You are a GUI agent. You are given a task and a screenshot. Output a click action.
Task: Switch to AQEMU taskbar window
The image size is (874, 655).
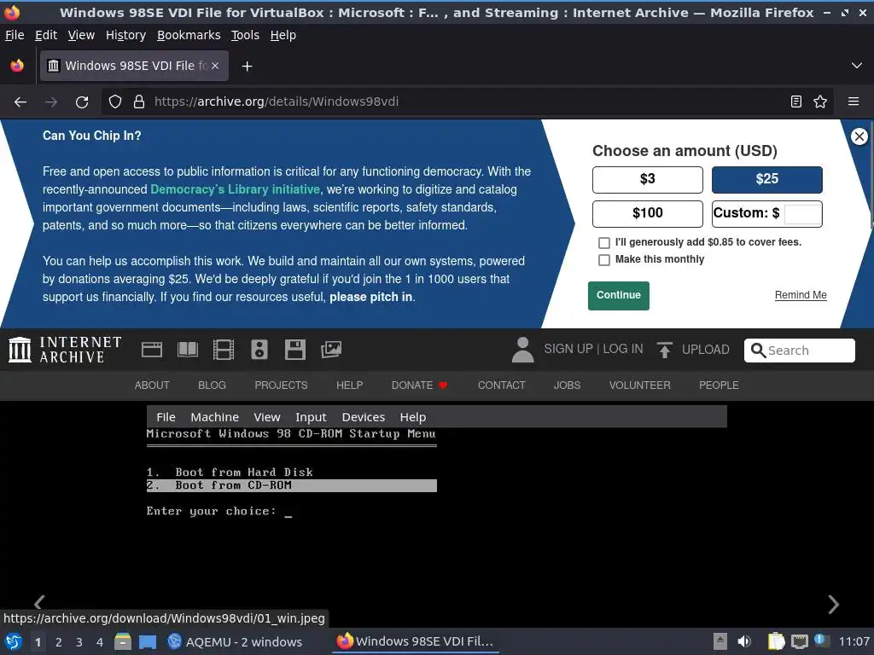235,641
